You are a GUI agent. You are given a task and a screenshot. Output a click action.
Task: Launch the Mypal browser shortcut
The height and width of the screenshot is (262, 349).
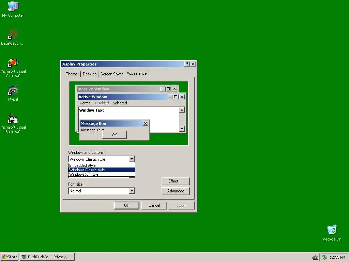[x=13, y=93]
